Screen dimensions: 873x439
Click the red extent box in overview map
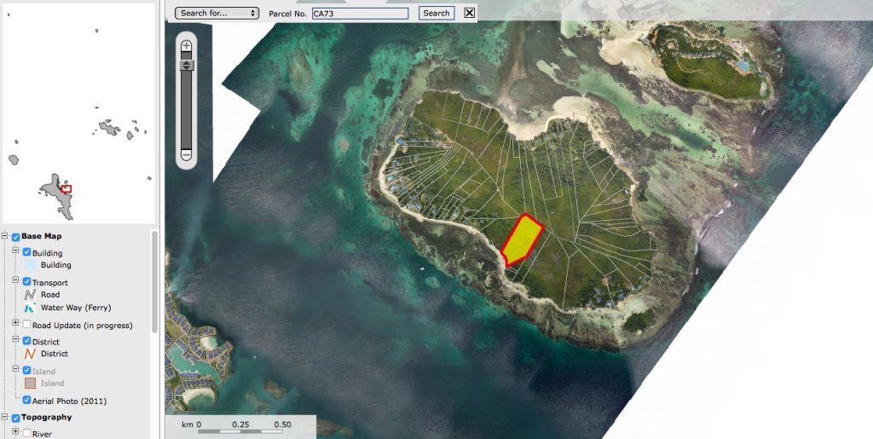(66, 189)
